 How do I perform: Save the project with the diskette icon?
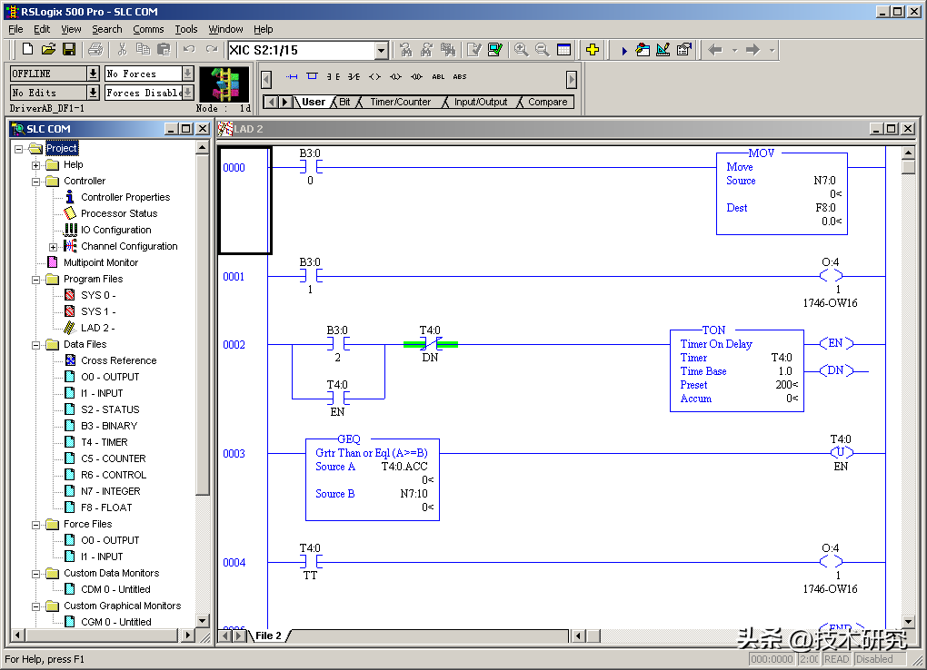tap(68, 50)
